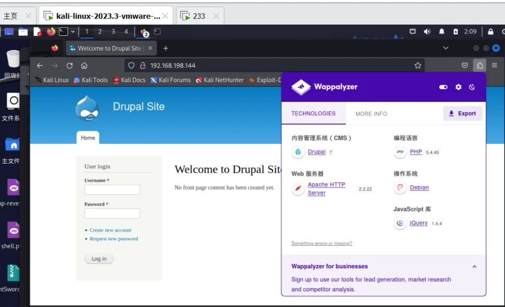
Task: Bookmark this page with the star
Action: click(x=418, y=66)
